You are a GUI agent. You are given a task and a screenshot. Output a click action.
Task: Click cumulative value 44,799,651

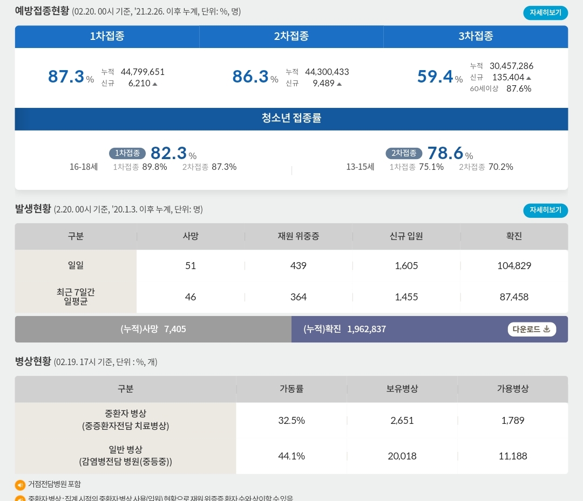point(143,72)
